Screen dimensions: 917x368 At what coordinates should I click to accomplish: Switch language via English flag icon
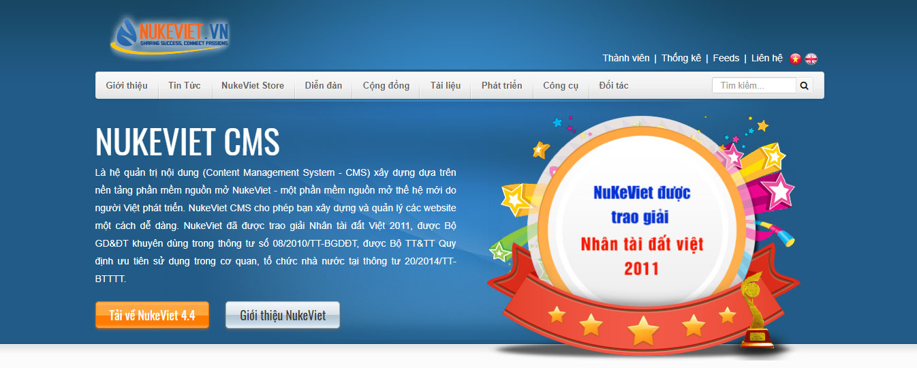pos(811,59)
